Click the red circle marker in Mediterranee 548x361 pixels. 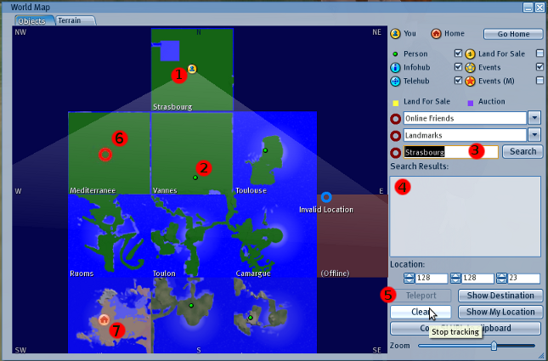pos(105,155)
